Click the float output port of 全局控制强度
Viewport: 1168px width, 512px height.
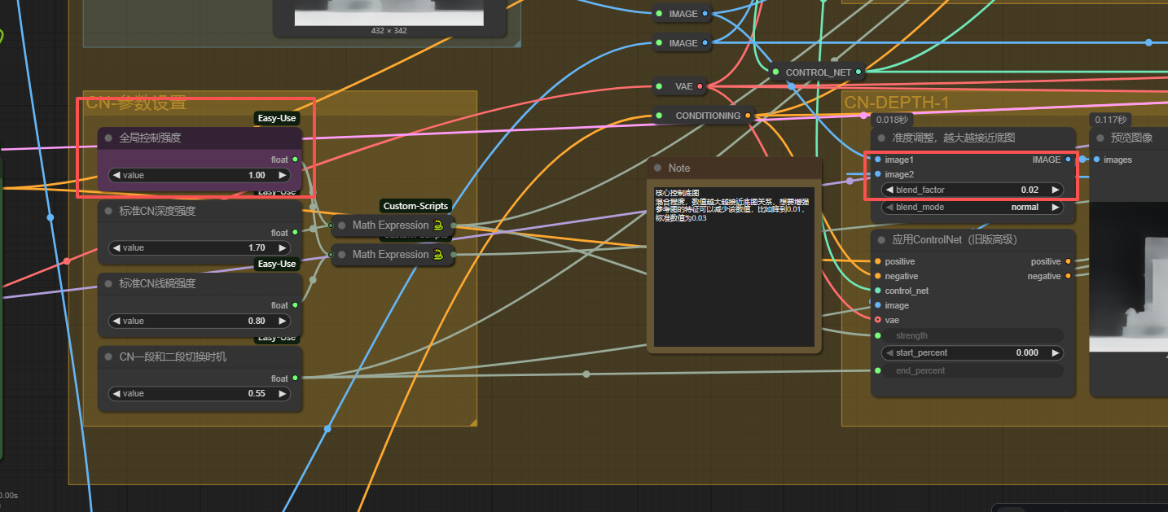coord(295,160)
